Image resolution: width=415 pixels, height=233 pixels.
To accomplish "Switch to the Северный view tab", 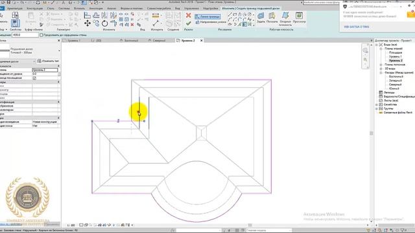I will point(159,40).
